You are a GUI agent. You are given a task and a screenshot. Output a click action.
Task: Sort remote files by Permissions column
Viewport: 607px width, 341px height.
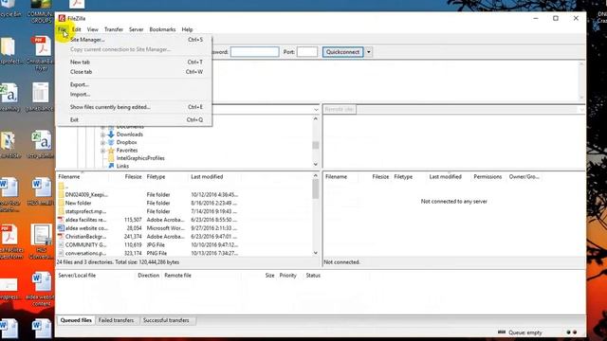(x=487, y=177)
